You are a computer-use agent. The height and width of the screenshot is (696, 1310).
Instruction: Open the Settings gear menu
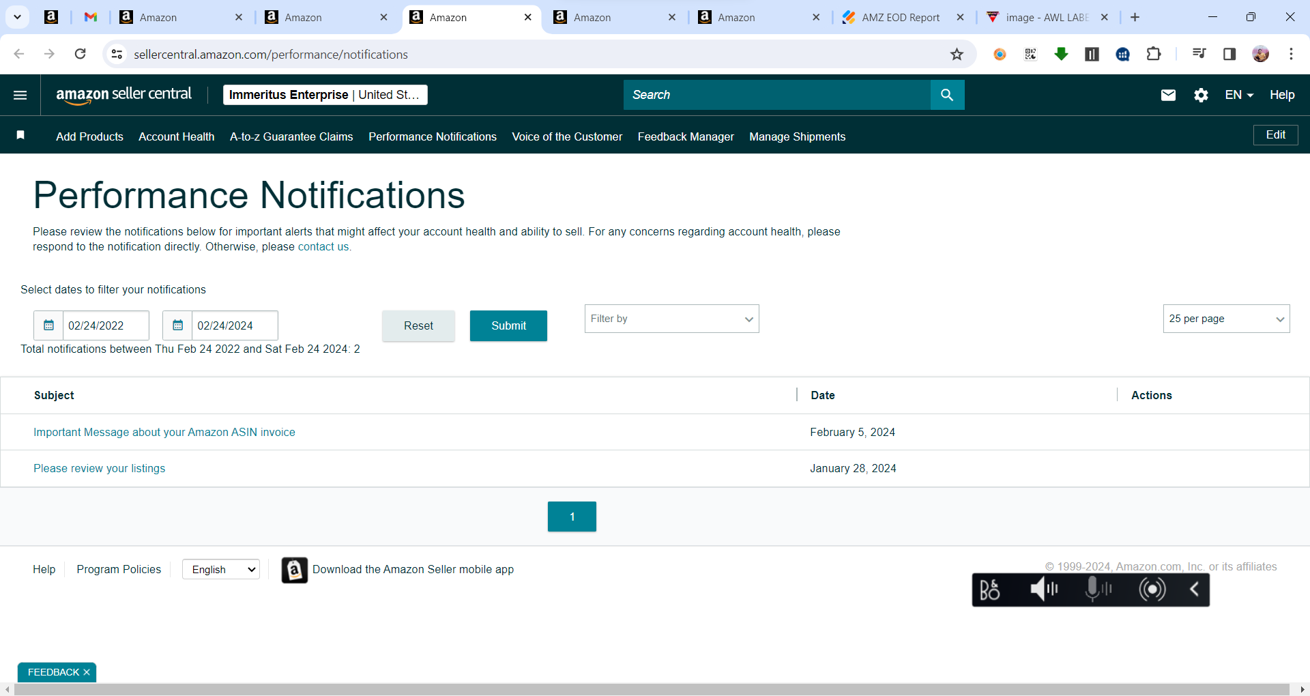(1201, 95)
